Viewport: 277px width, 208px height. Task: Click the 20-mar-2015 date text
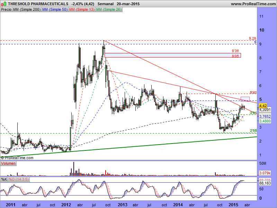pyautogui.click(x=128, y=4)
